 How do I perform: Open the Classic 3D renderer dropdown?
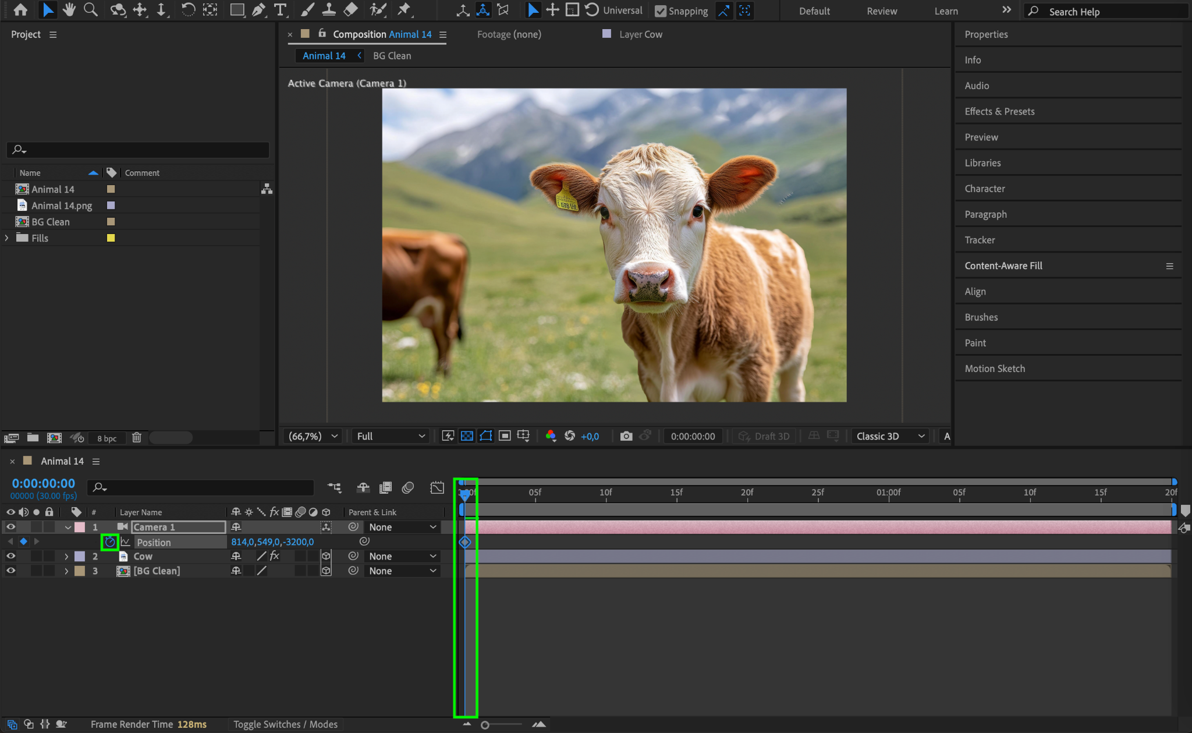point(891,436)
